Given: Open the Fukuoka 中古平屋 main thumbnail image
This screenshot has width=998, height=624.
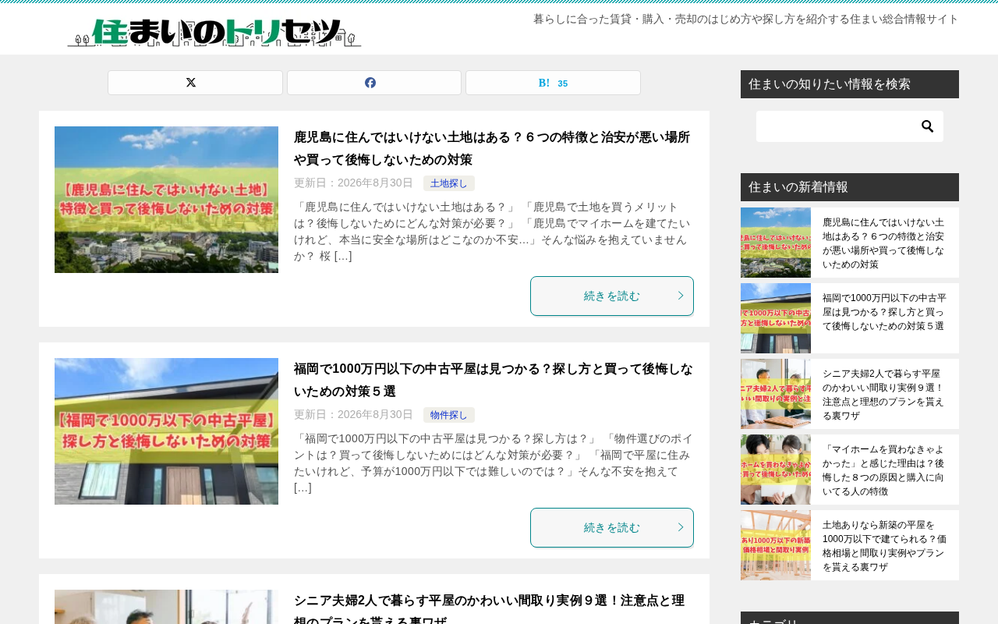Looking at the screenshot, I should pyautogui.click(x=166, y=431).
